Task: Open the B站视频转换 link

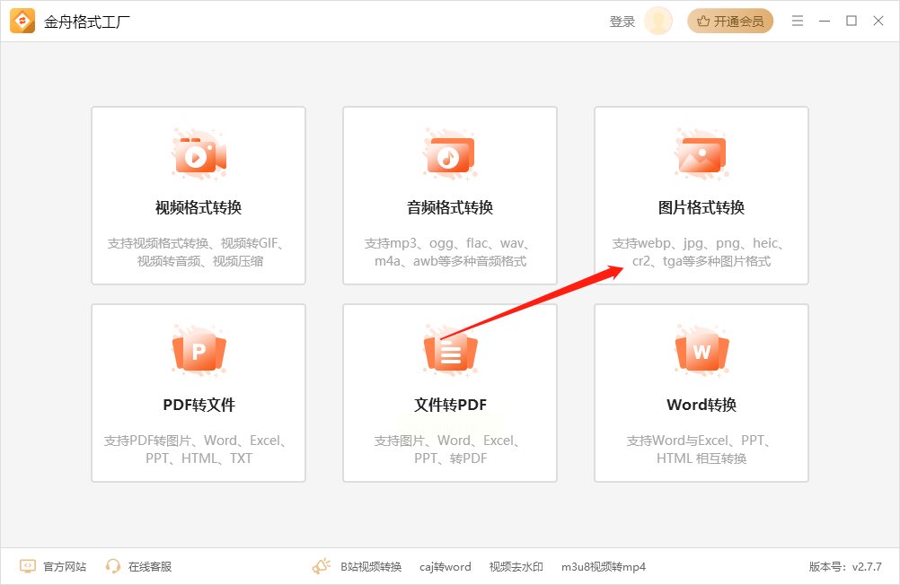Action: 371,567
